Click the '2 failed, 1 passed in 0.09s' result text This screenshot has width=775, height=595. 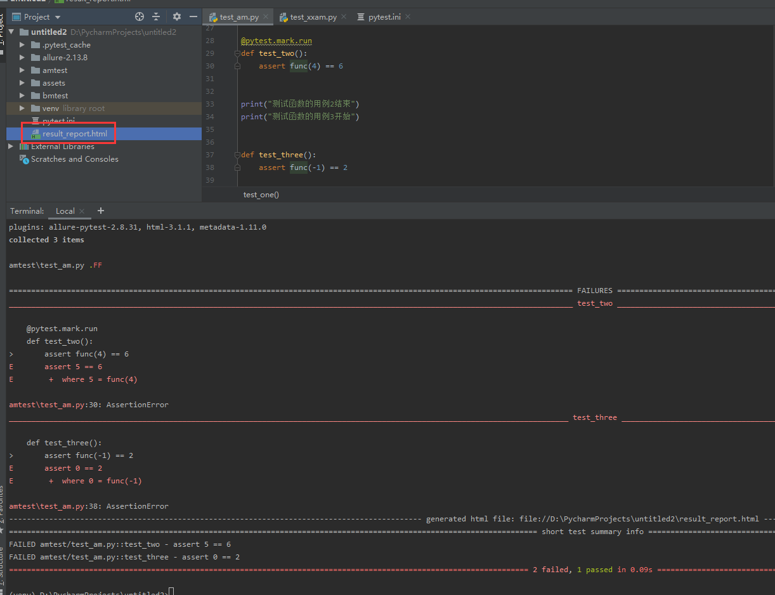592,570
